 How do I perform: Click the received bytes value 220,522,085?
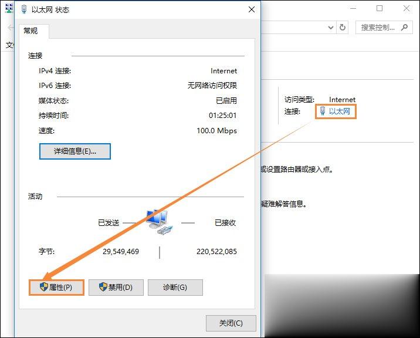pyautogui.click(x=216, y=251)
